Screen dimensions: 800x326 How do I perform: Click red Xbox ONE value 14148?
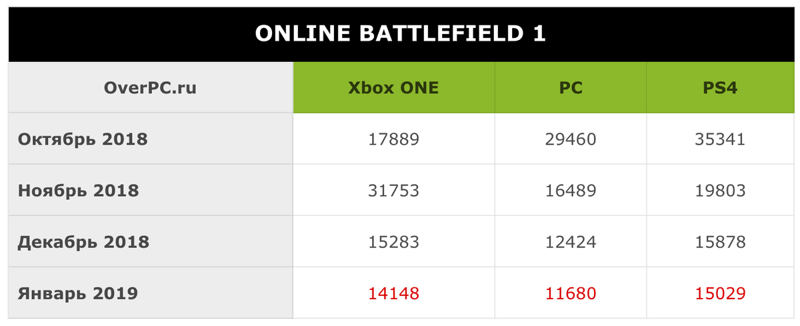pos(393,293)
